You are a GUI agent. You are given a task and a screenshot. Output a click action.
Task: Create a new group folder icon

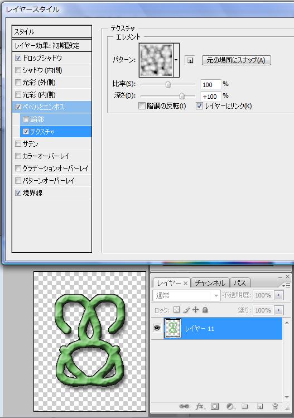click(245, 406)
